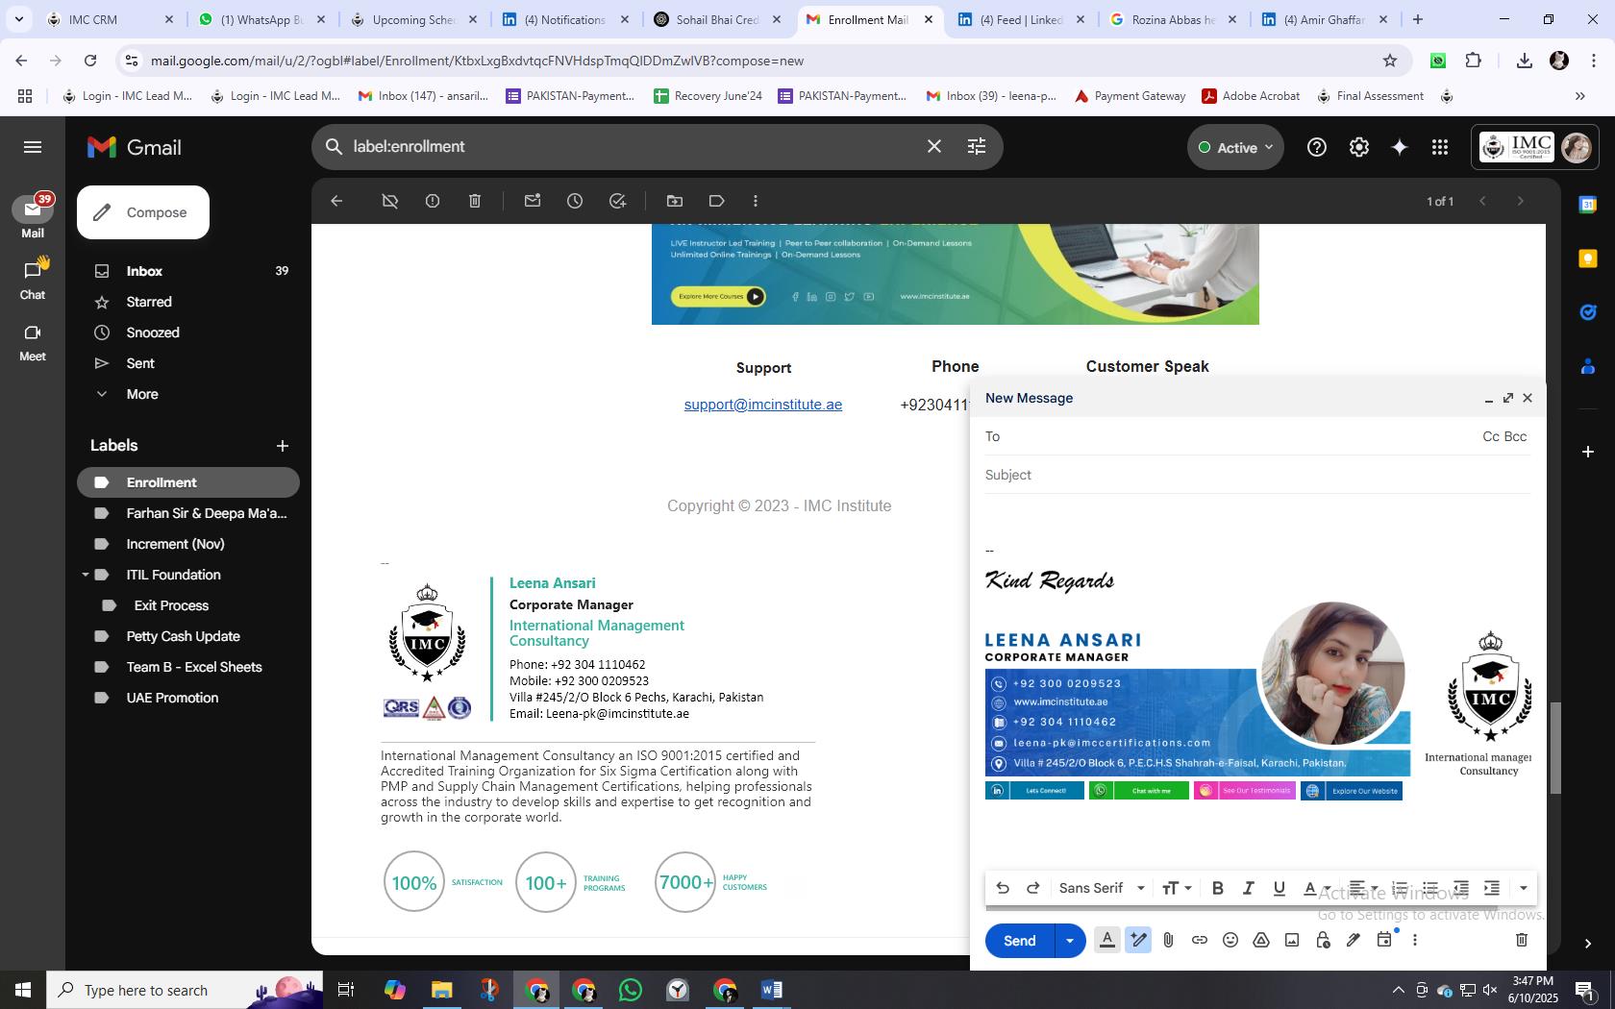Screen dimensions: 1615x1009
Task: Show search options filter icon
Action: pos(976,146)
